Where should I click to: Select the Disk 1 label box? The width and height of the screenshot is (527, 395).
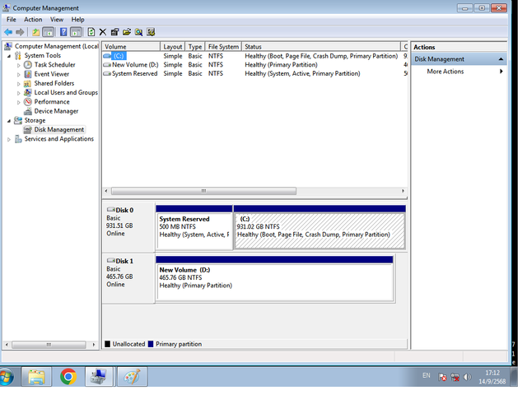tap(128, 278)
